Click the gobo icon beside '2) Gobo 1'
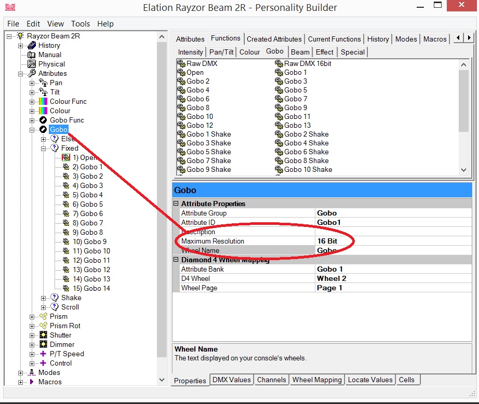The height and width of the screenshot is (404, 479). coord(66,167)
